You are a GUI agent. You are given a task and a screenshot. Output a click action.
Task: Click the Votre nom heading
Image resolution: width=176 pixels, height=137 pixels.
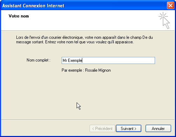[x=19, y=16]
